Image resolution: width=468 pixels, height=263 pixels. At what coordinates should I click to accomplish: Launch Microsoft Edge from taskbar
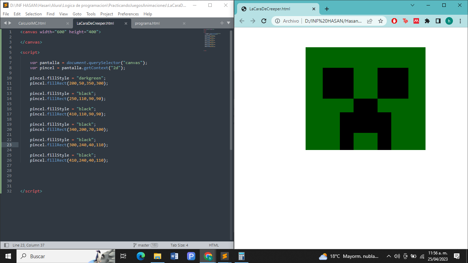[x=140, y=256]
